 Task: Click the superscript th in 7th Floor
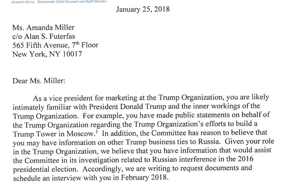tap(79, 43)
